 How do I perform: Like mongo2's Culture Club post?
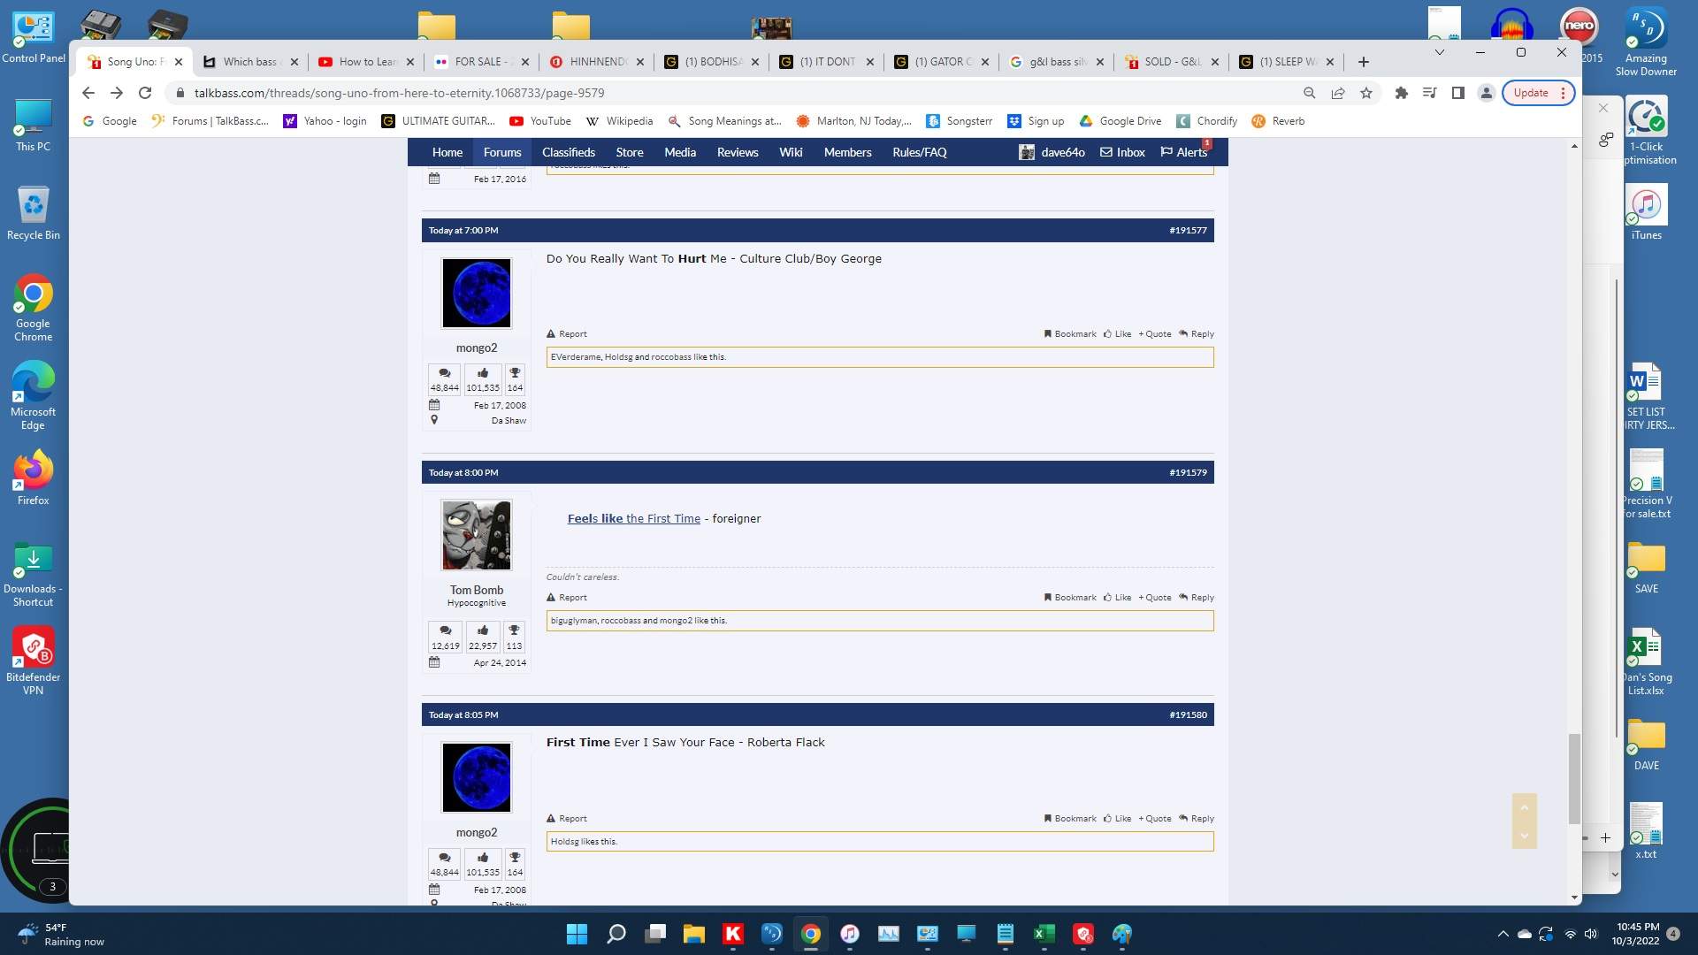pyautogui.click(x=1118, y=334)
